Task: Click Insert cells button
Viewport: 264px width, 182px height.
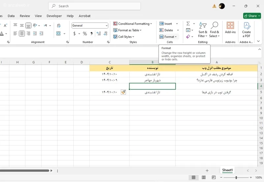Action: coord(166,24)
